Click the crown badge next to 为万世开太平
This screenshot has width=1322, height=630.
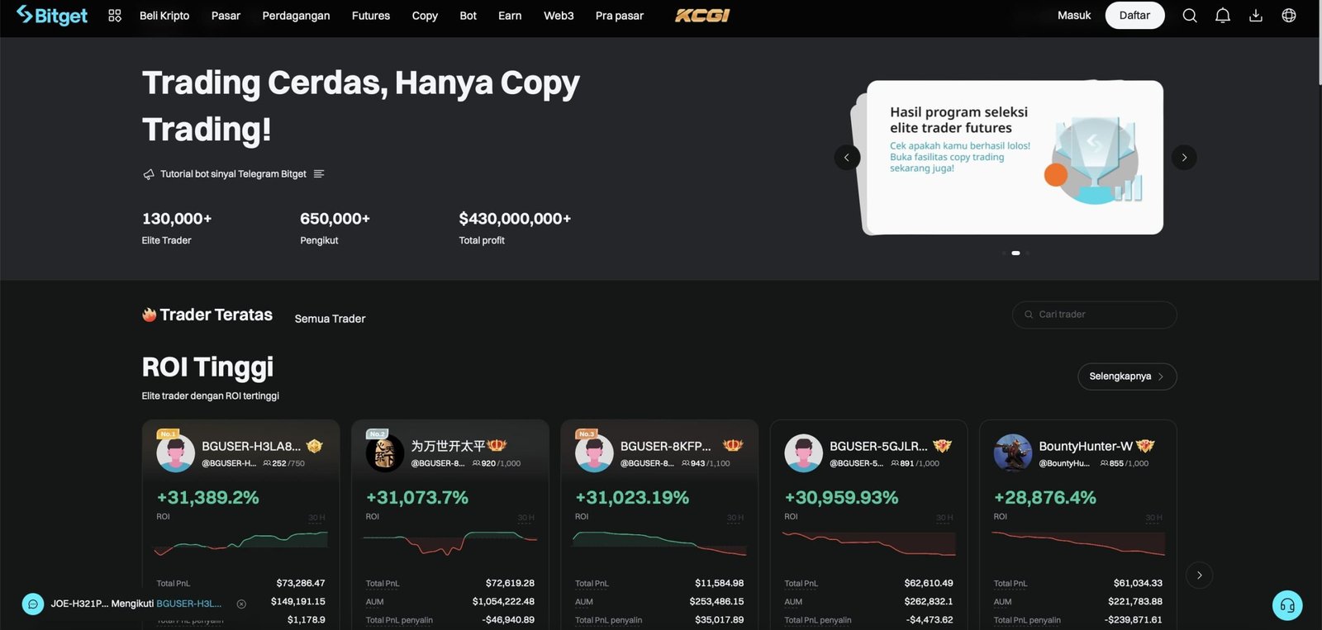(x=497, y=446)
